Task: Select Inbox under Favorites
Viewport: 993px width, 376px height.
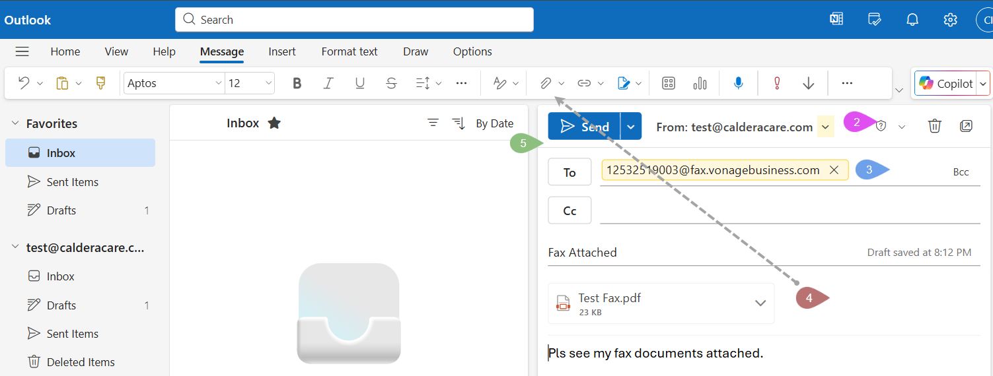Action: click(x=80, y=153)
